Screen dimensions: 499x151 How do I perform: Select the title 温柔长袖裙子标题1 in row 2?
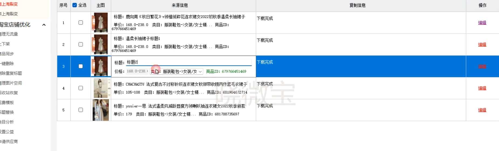[143, 39]
